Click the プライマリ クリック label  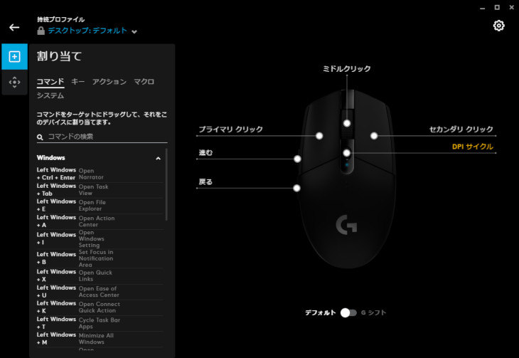click(230, 130)
